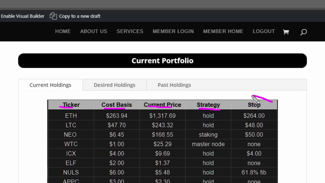Click LTC stop value $48.00
The height and width of the screenshot is (183, 325).
coord(254,125)
